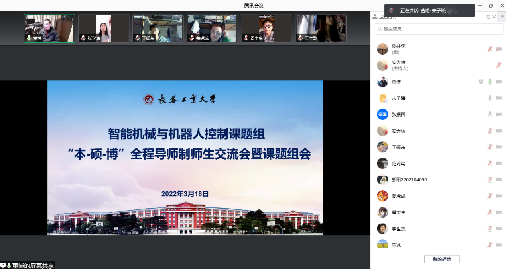This screenshot has width=506, height=269.
Task: Click 丁振东 muted microphone icon in list
Action: [x=490, y=147]
